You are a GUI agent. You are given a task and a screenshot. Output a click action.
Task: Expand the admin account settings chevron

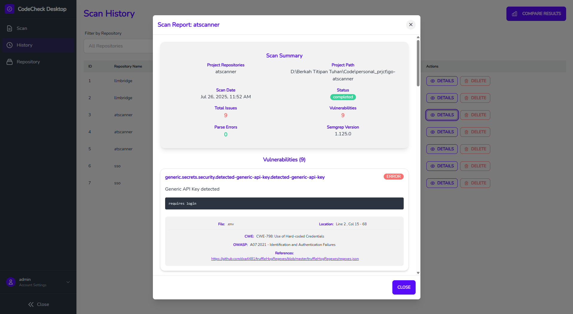(x=68, y=282)
